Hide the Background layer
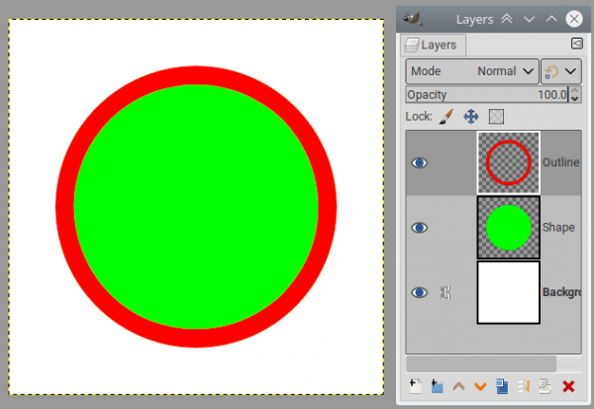The height and width of the screenshot is (409, 594). (420, 292)
